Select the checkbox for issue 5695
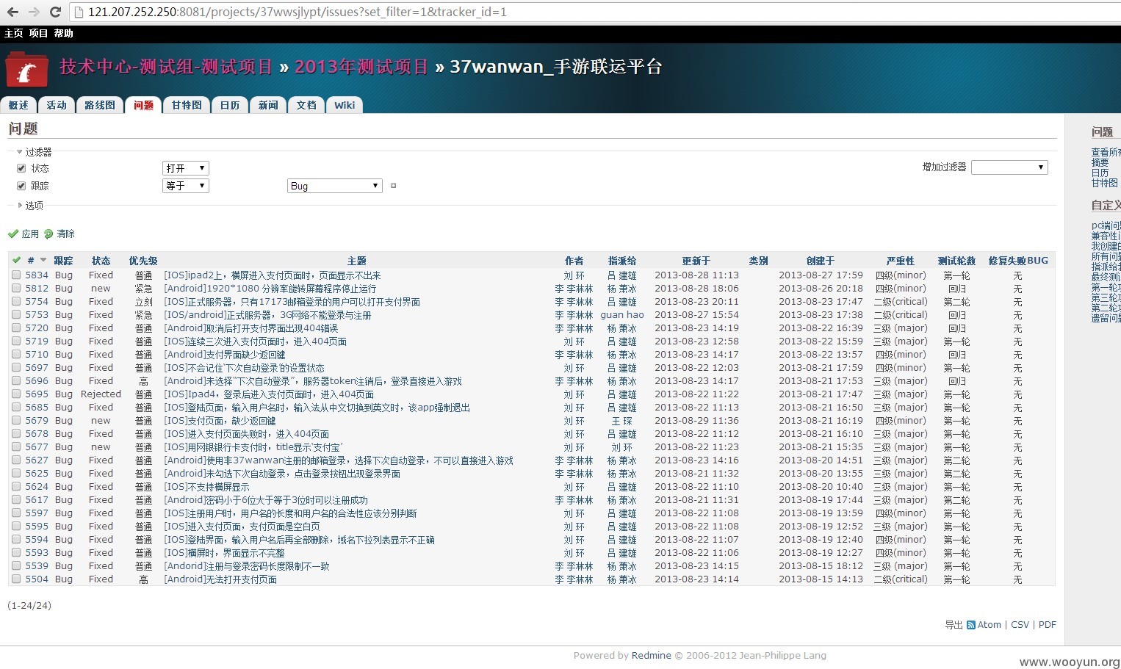 16,394
